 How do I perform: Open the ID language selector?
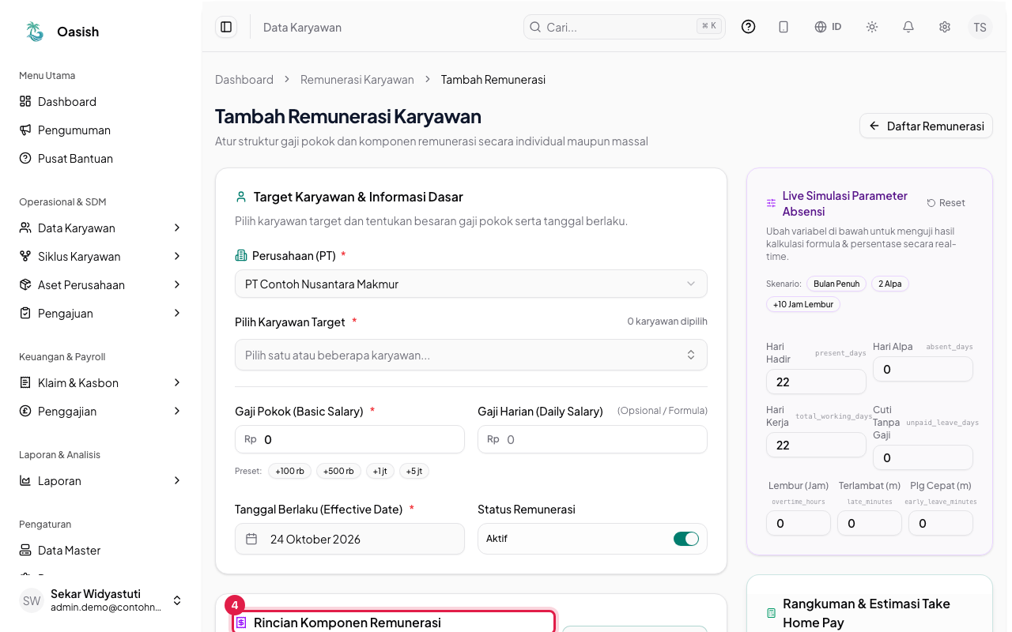[828, 27]
